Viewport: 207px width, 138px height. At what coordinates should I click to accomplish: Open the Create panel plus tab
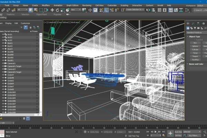pyautogui.click(x=188, y=23)
